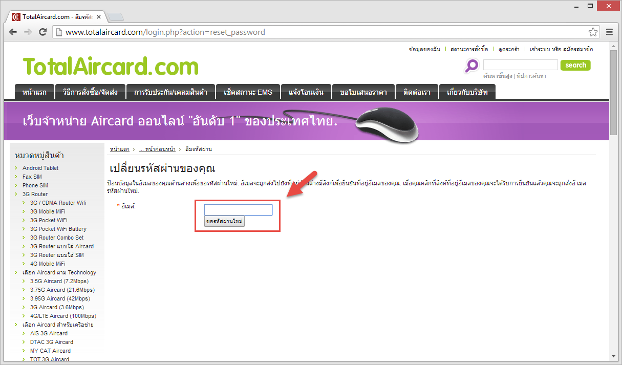622x365 pixels.
Task: Select 3G Router แบบใส่ SIM subcategory
Action: [x=57, y=255]
